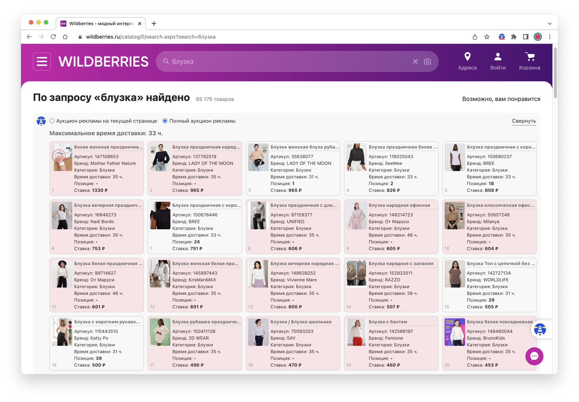Open photo search camera icon
This screenshot has width=579, height=402.
pos(427,61)
